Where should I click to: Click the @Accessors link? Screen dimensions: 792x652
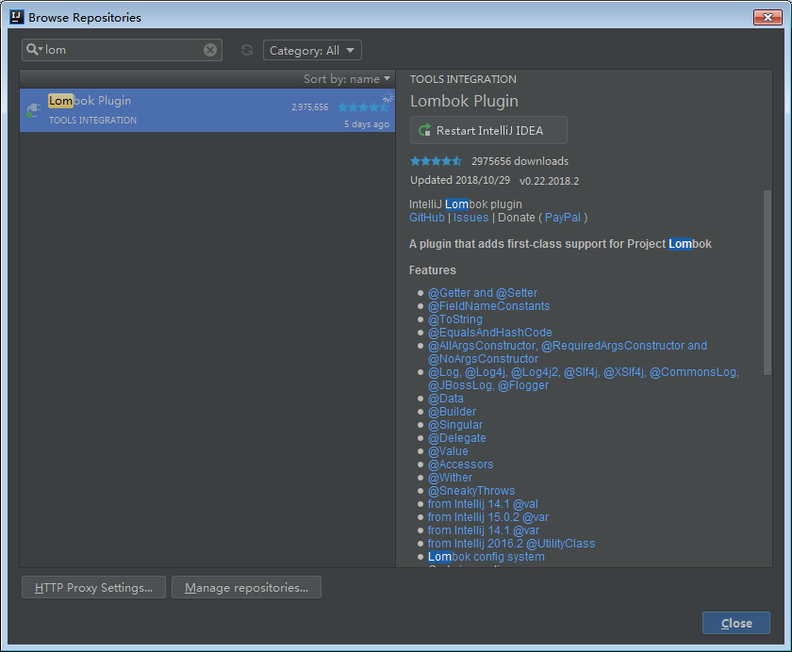461,465
